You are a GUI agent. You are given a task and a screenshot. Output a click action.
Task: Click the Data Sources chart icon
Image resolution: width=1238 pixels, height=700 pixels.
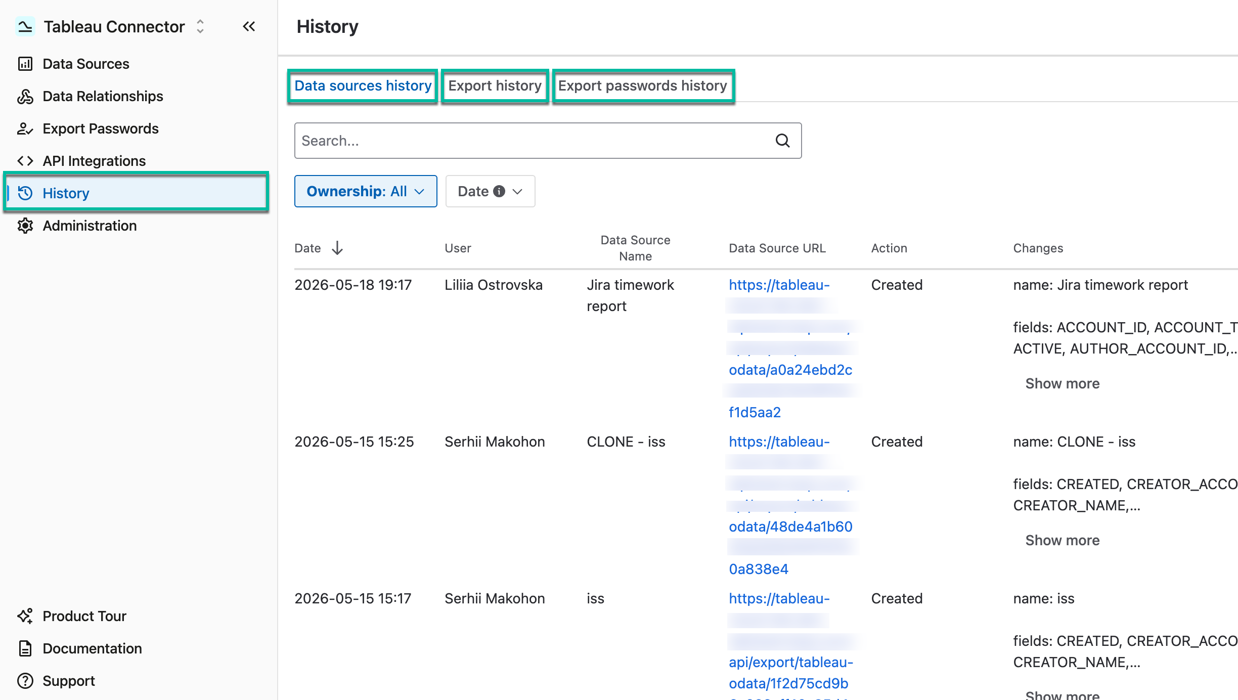(x=25, y=64)
